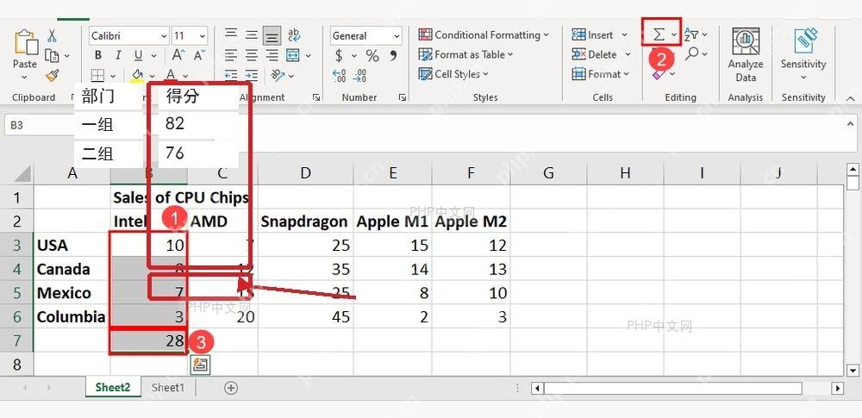Click the AutoSum sigma icon

[658, 35]
